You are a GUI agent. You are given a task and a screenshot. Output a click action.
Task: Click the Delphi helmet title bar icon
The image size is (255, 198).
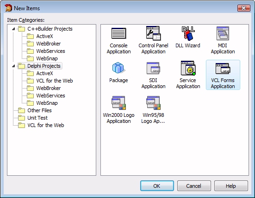tap(8, 8)
